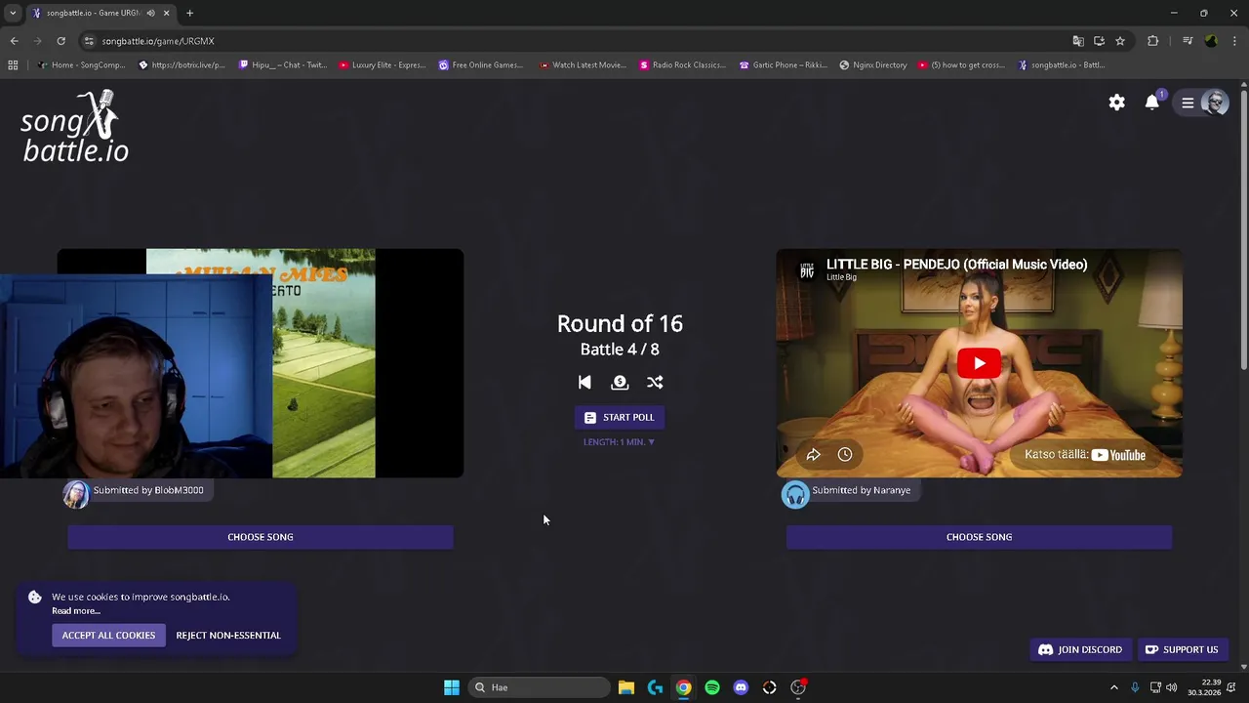Screen dimensions: 1249x703
Task: Choose the song submitted by Naranye
Action: (x=979, y=537)
